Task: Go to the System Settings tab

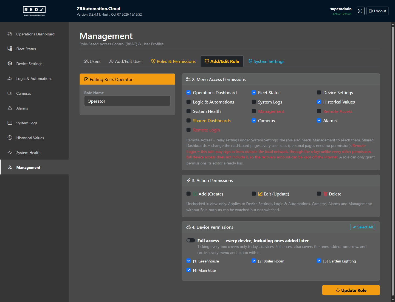Action: (x=266, y=61)
